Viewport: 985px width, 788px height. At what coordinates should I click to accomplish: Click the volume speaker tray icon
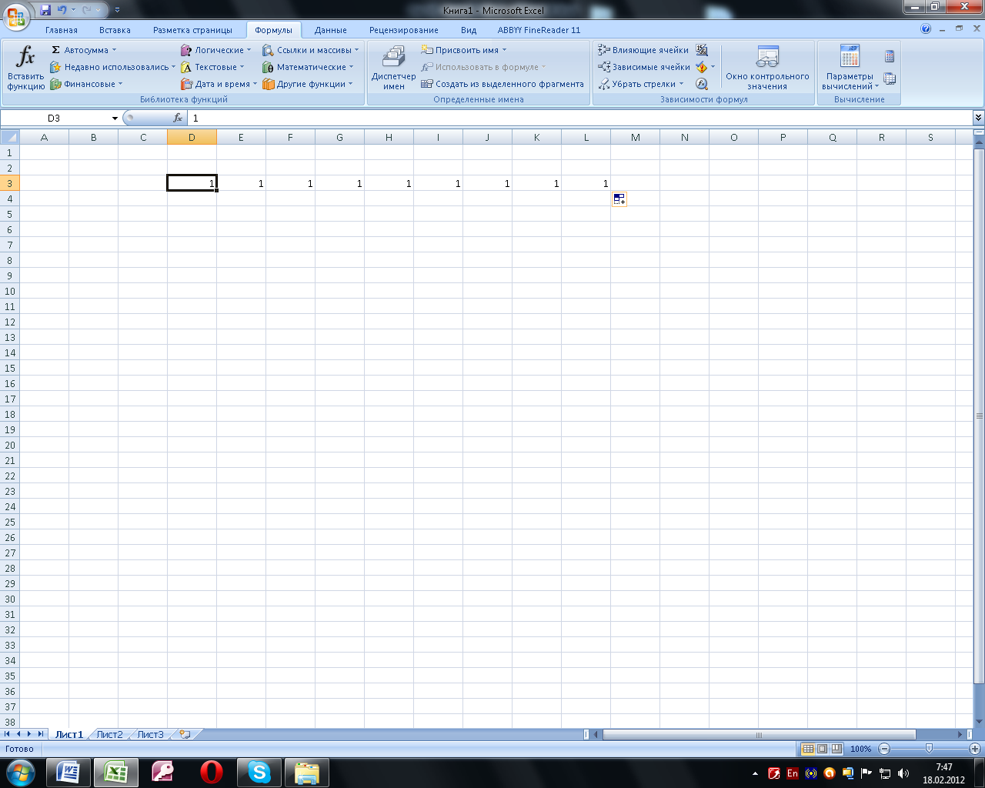pyautogui.click(x=903, y=773)
